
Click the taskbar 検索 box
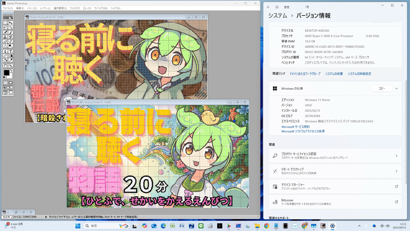107,226
